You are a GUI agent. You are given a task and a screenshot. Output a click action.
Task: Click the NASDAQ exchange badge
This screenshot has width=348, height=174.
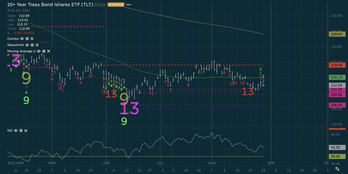[116, 4]
